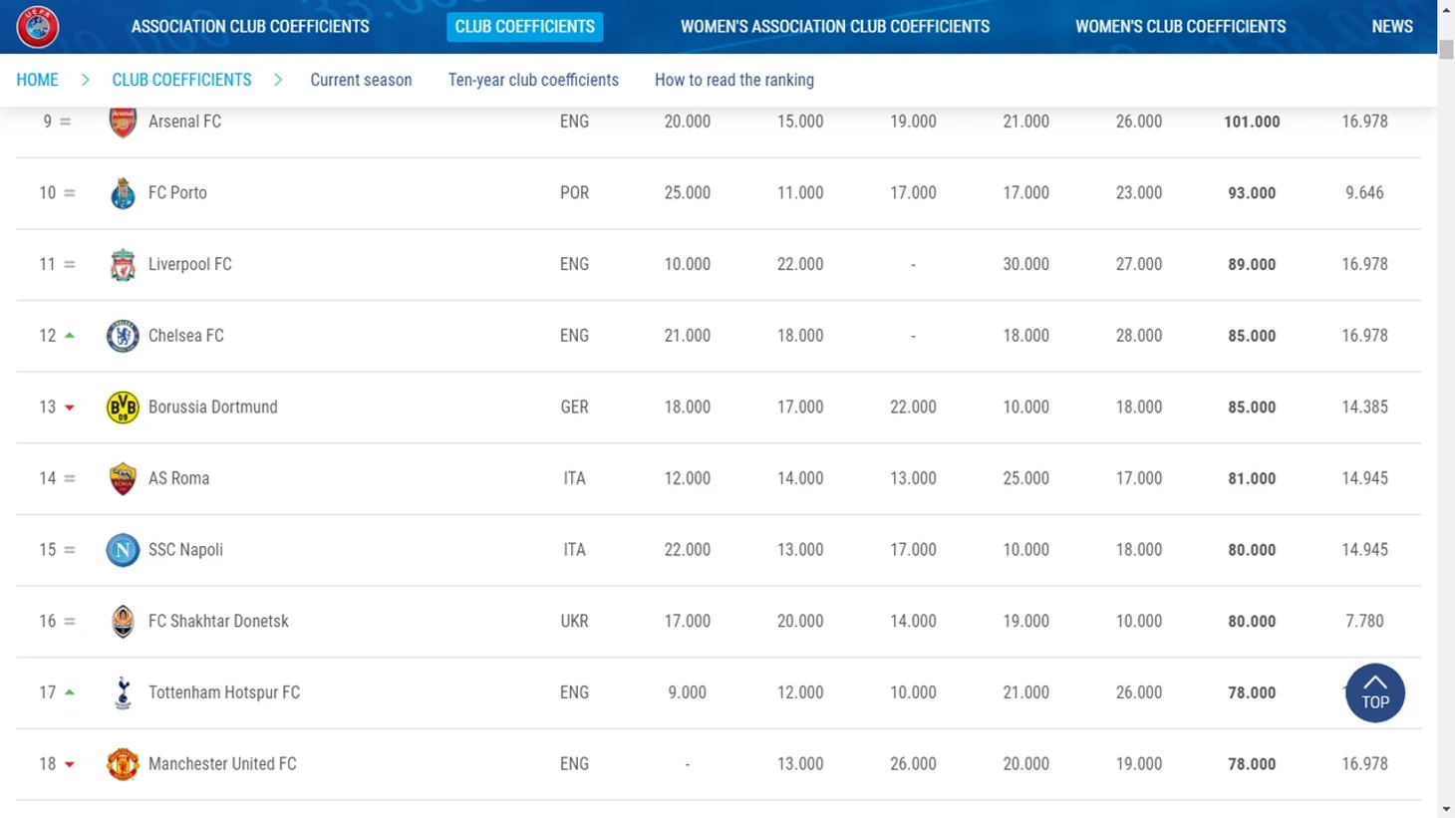Click the SSC Napoli club name

pos(185,550)
